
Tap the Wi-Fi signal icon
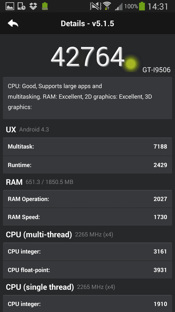tap(107, 6)
